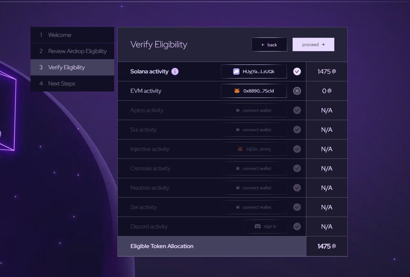Screen dimensions: 410x277
Task: Click the MetaMask fox icon in the EVM row
Action: tap(237, 91)
